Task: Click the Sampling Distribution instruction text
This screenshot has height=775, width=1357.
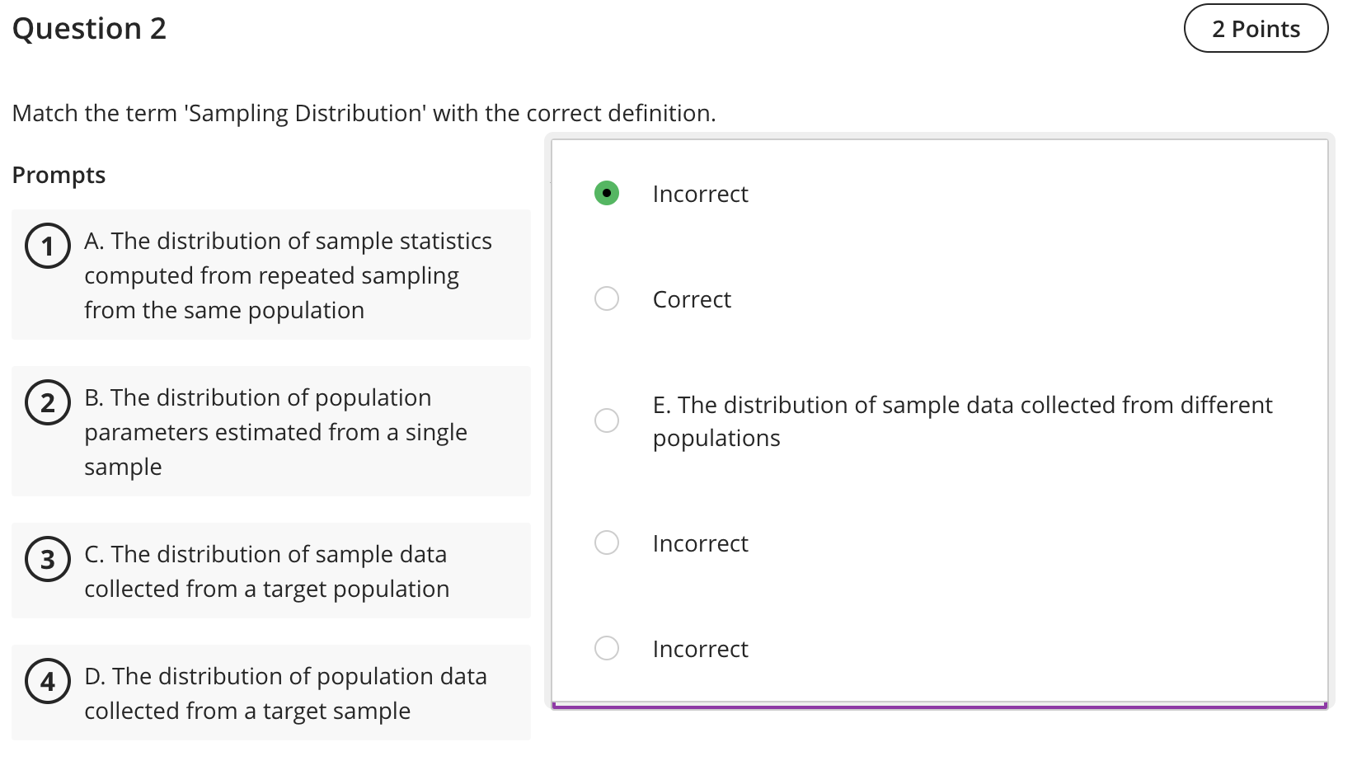Action: pos(364,113)
